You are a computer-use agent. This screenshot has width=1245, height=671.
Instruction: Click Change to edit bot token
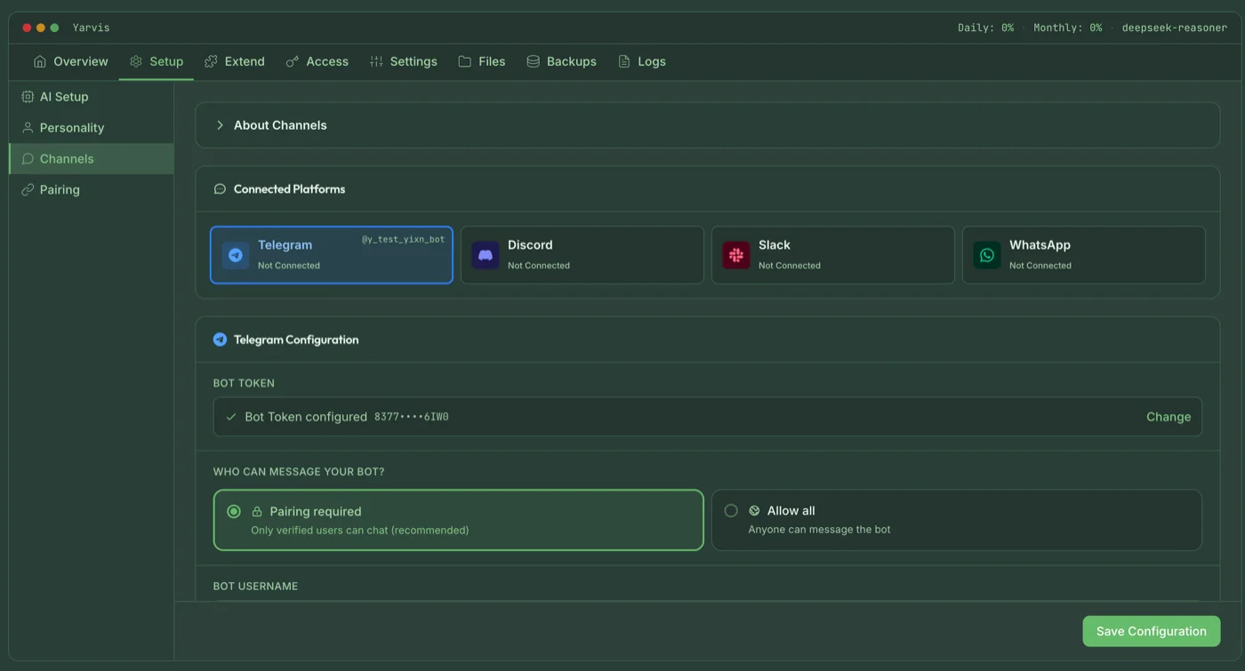[x=1169, y=417]
